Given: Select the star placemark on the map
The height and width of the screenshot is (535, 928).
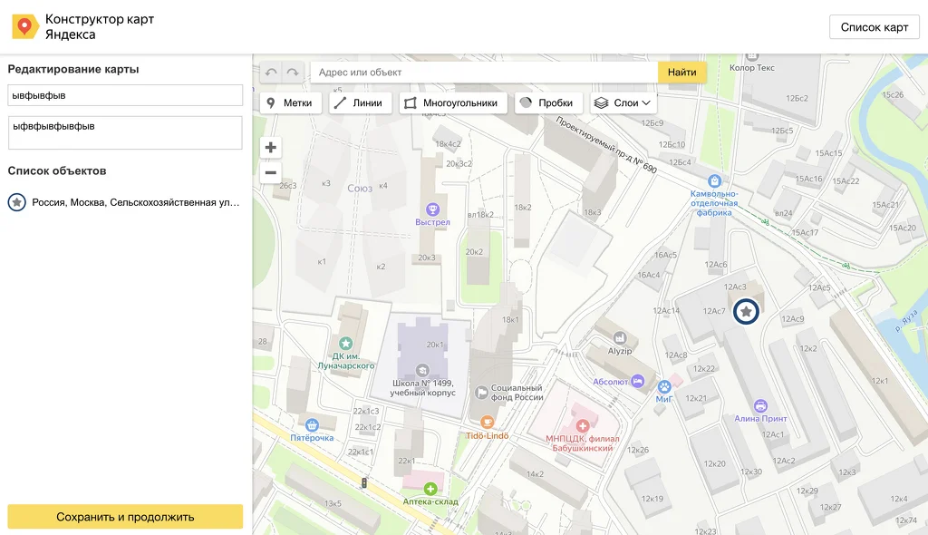Looking at the screenshot, I should (746, 311).
